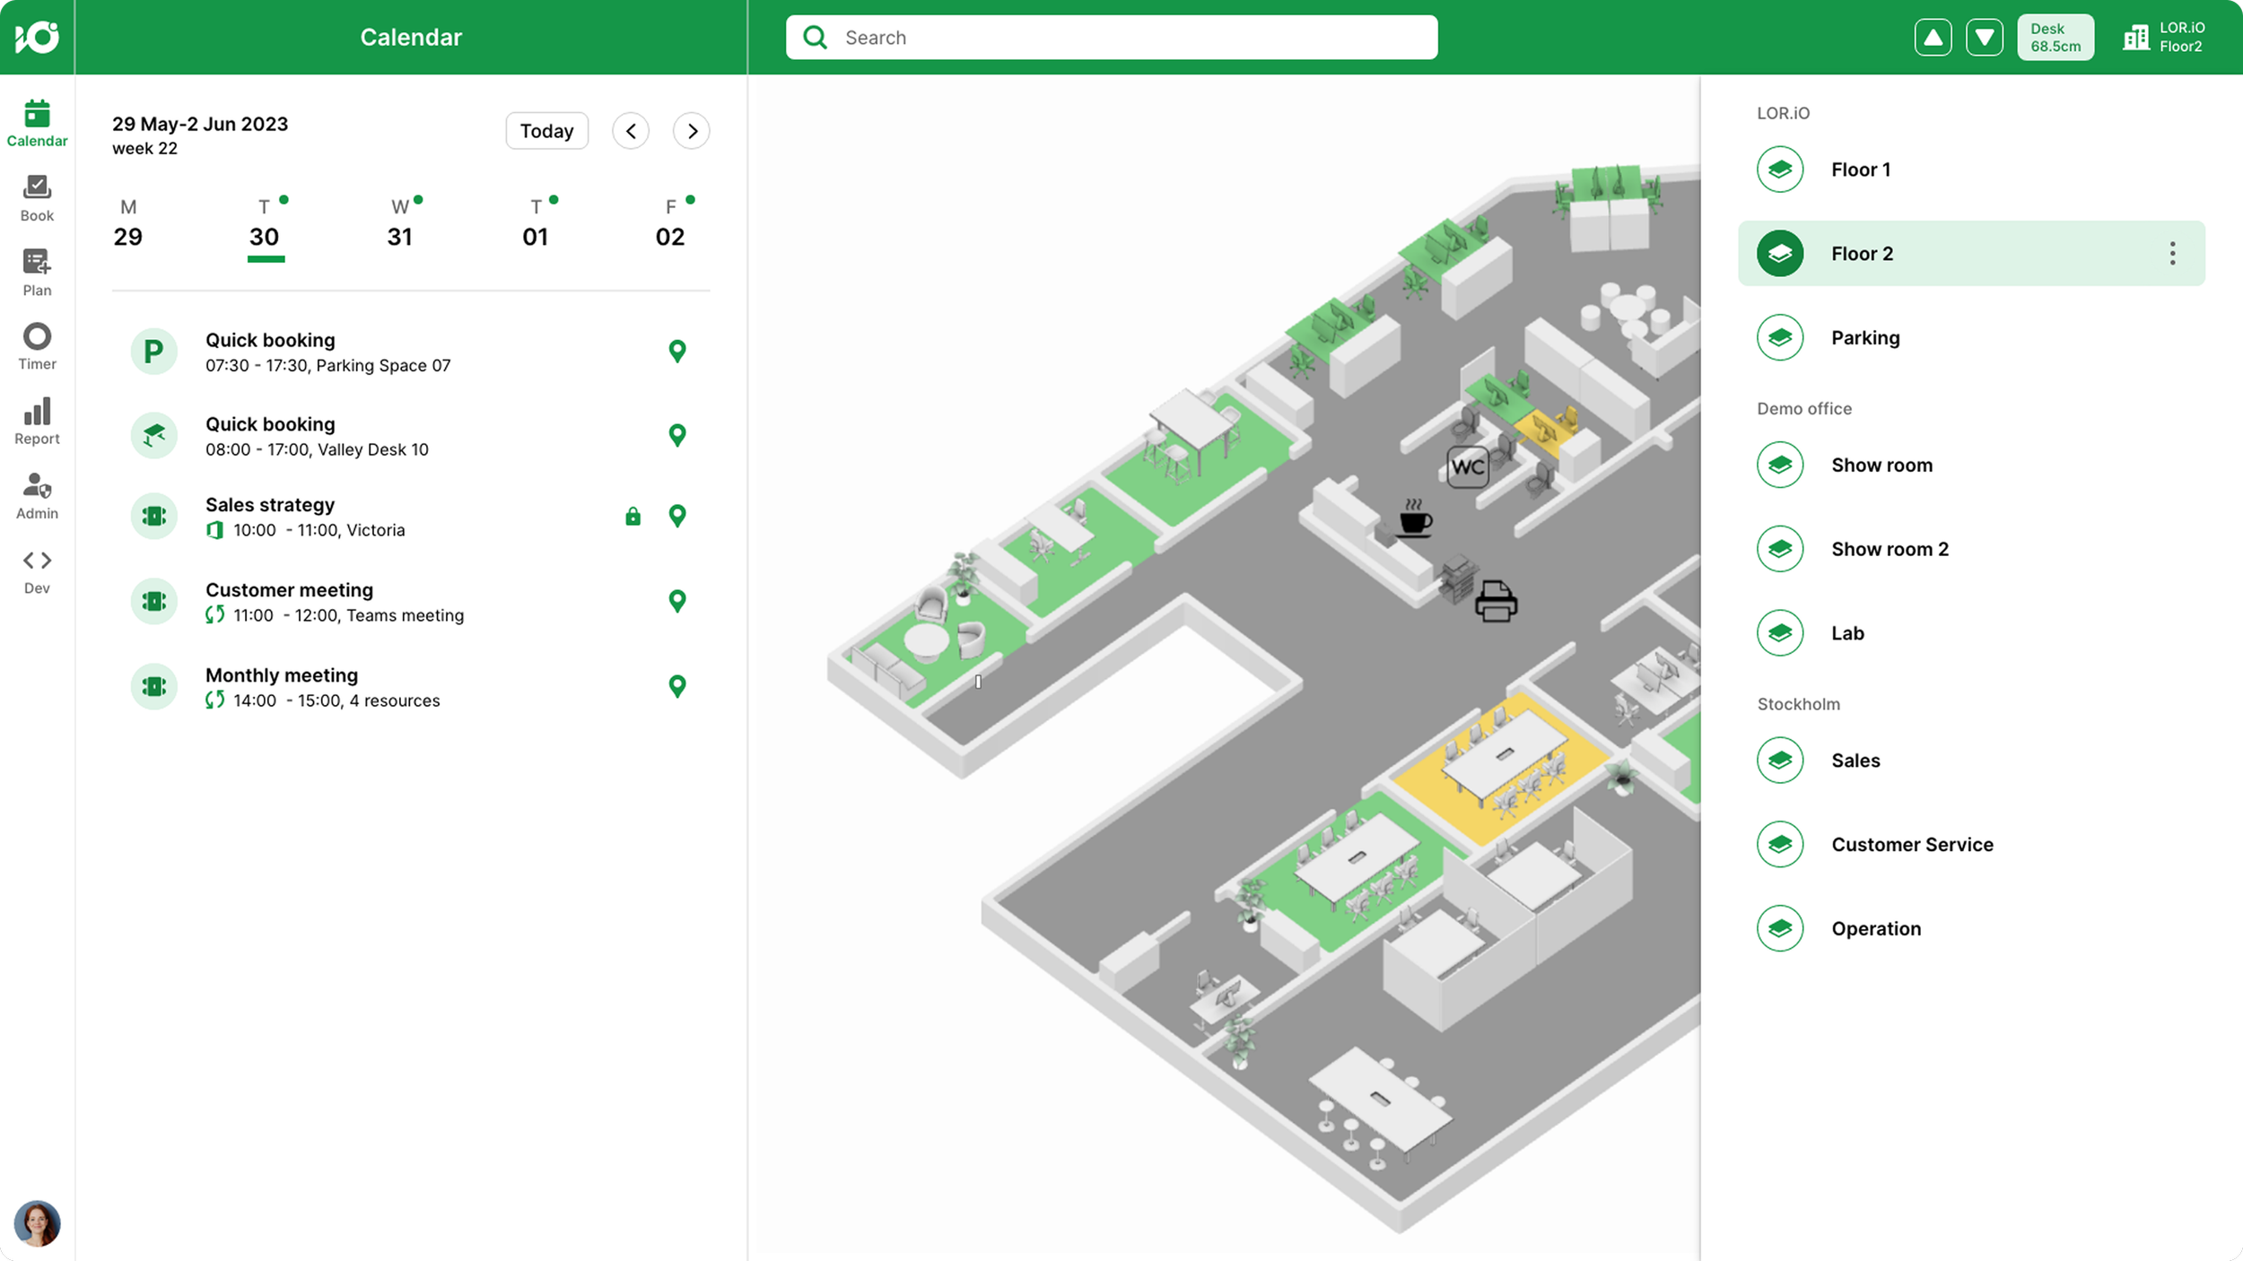Go to next week with right chevron
This screenshot has height=1261, width=2243.
coord(692,131)
